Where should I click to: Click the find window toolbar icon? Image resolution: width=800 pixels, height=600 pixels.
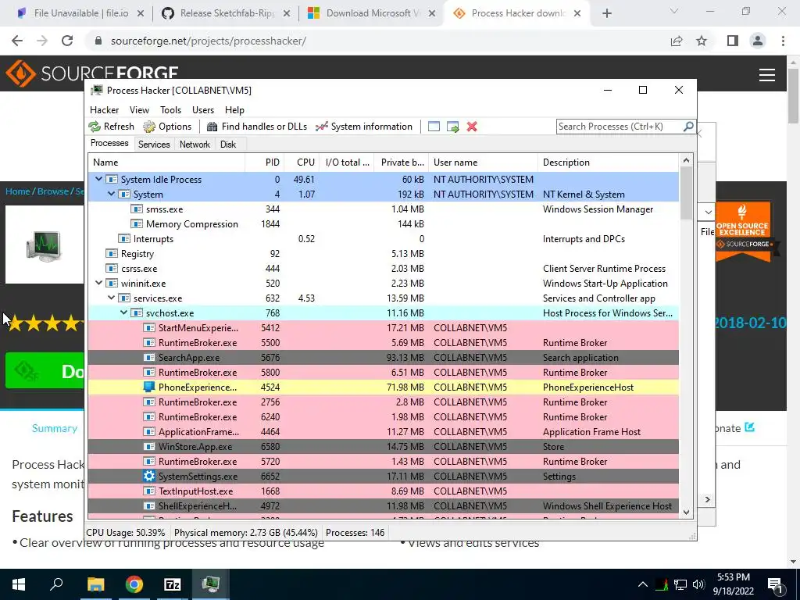(434, 127)
